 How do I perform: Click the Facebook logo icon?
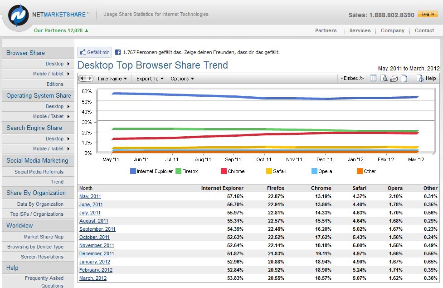click(118, 52)
